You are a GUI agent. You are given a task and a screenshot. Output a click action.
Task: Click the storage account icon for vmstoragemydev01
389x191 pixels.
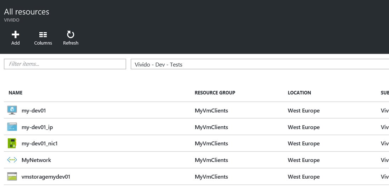coord(12,176)
